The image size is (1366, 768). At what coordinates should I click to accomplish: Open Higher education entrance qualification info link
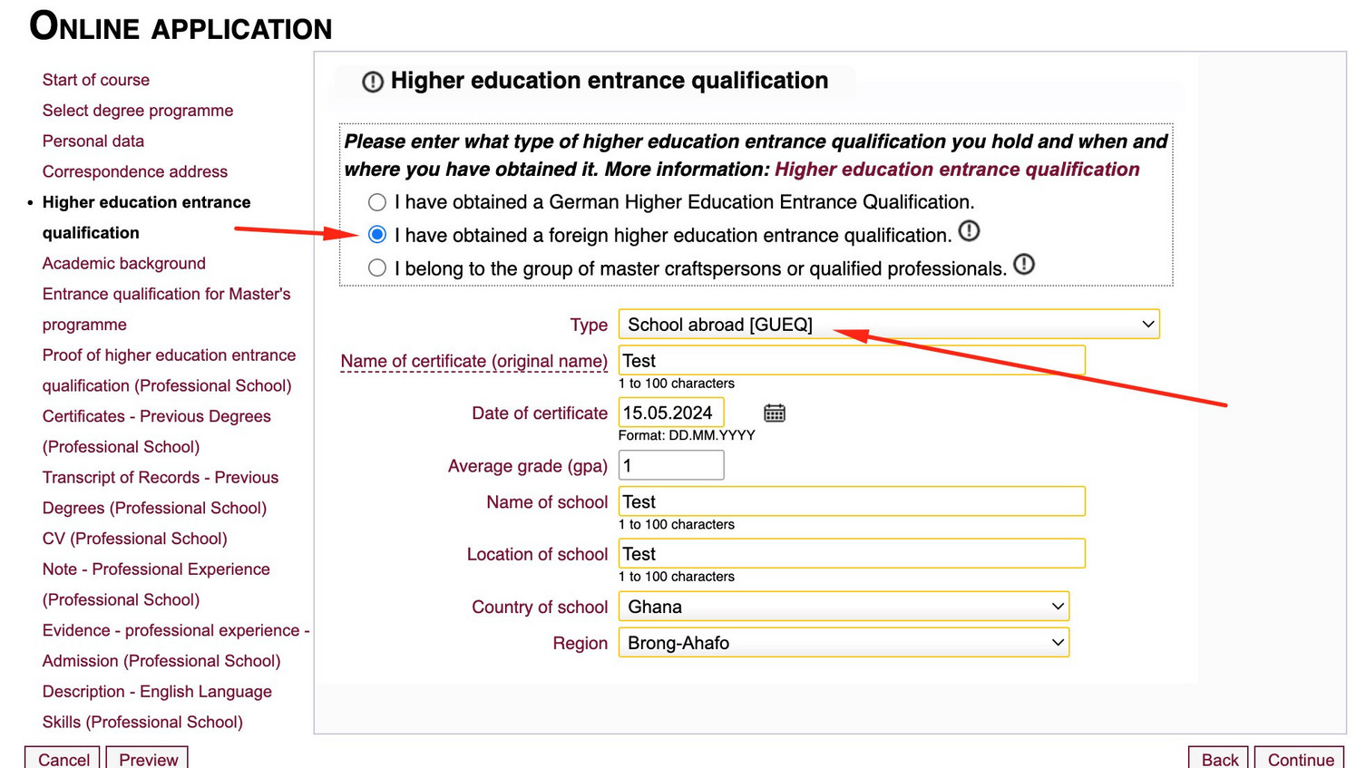pos(956,170)
